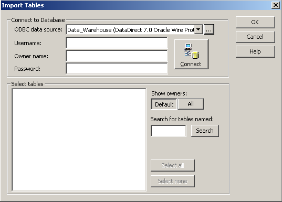Viewport: 282px width, 202px height.
Task: Click the ellipsis browse button beside data source
Action: [209, 29]
